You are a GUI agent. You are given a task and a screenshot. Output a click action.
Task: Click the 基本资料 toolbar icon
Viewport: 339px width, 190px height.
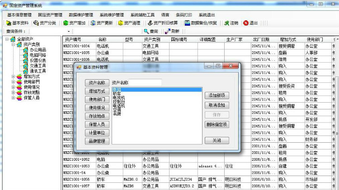18,23
